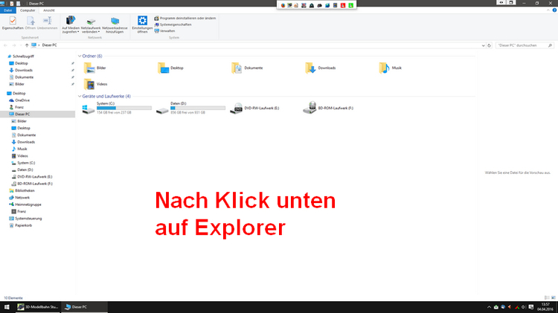Open the Musik folder icon
The height and width of the screenshot is (313, 558).
[384, 68]
